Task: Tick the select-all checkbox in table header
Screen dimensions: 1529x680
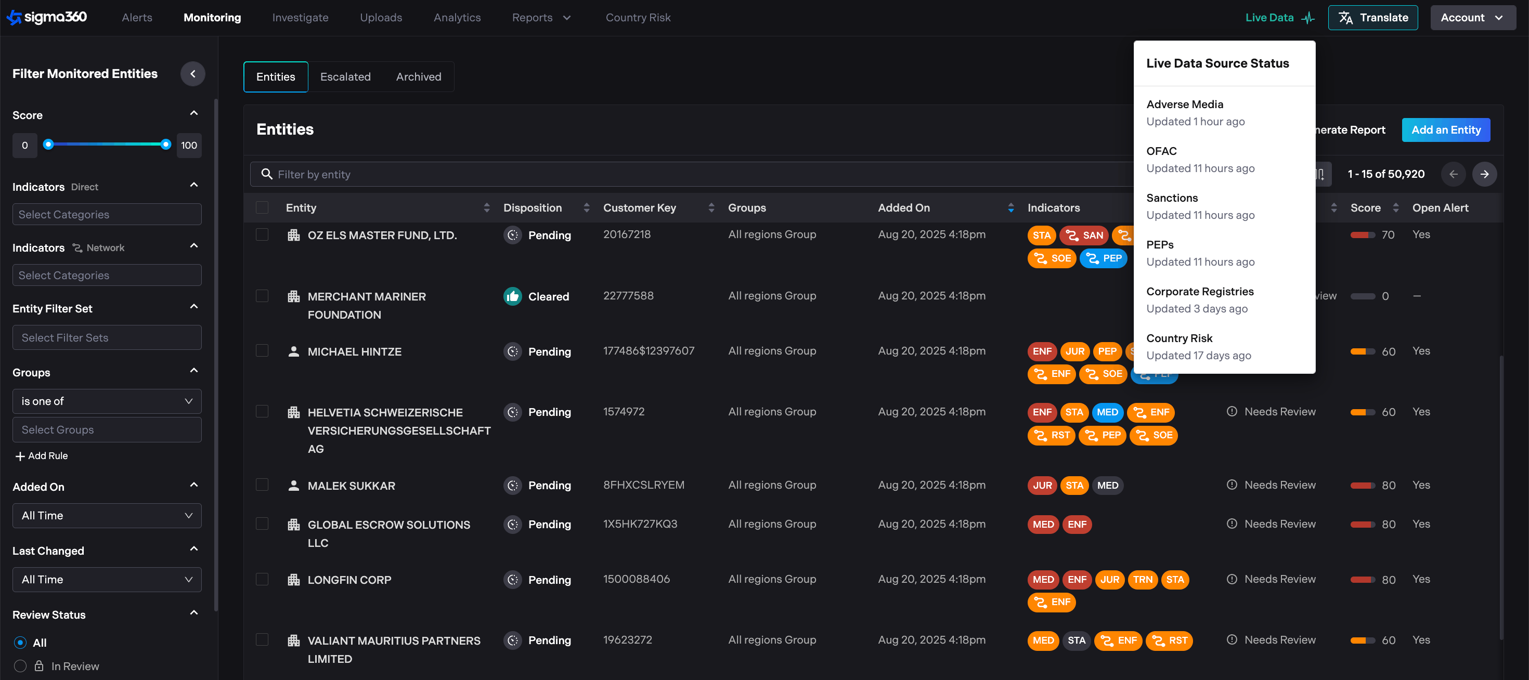Action: tap(262, 207)
